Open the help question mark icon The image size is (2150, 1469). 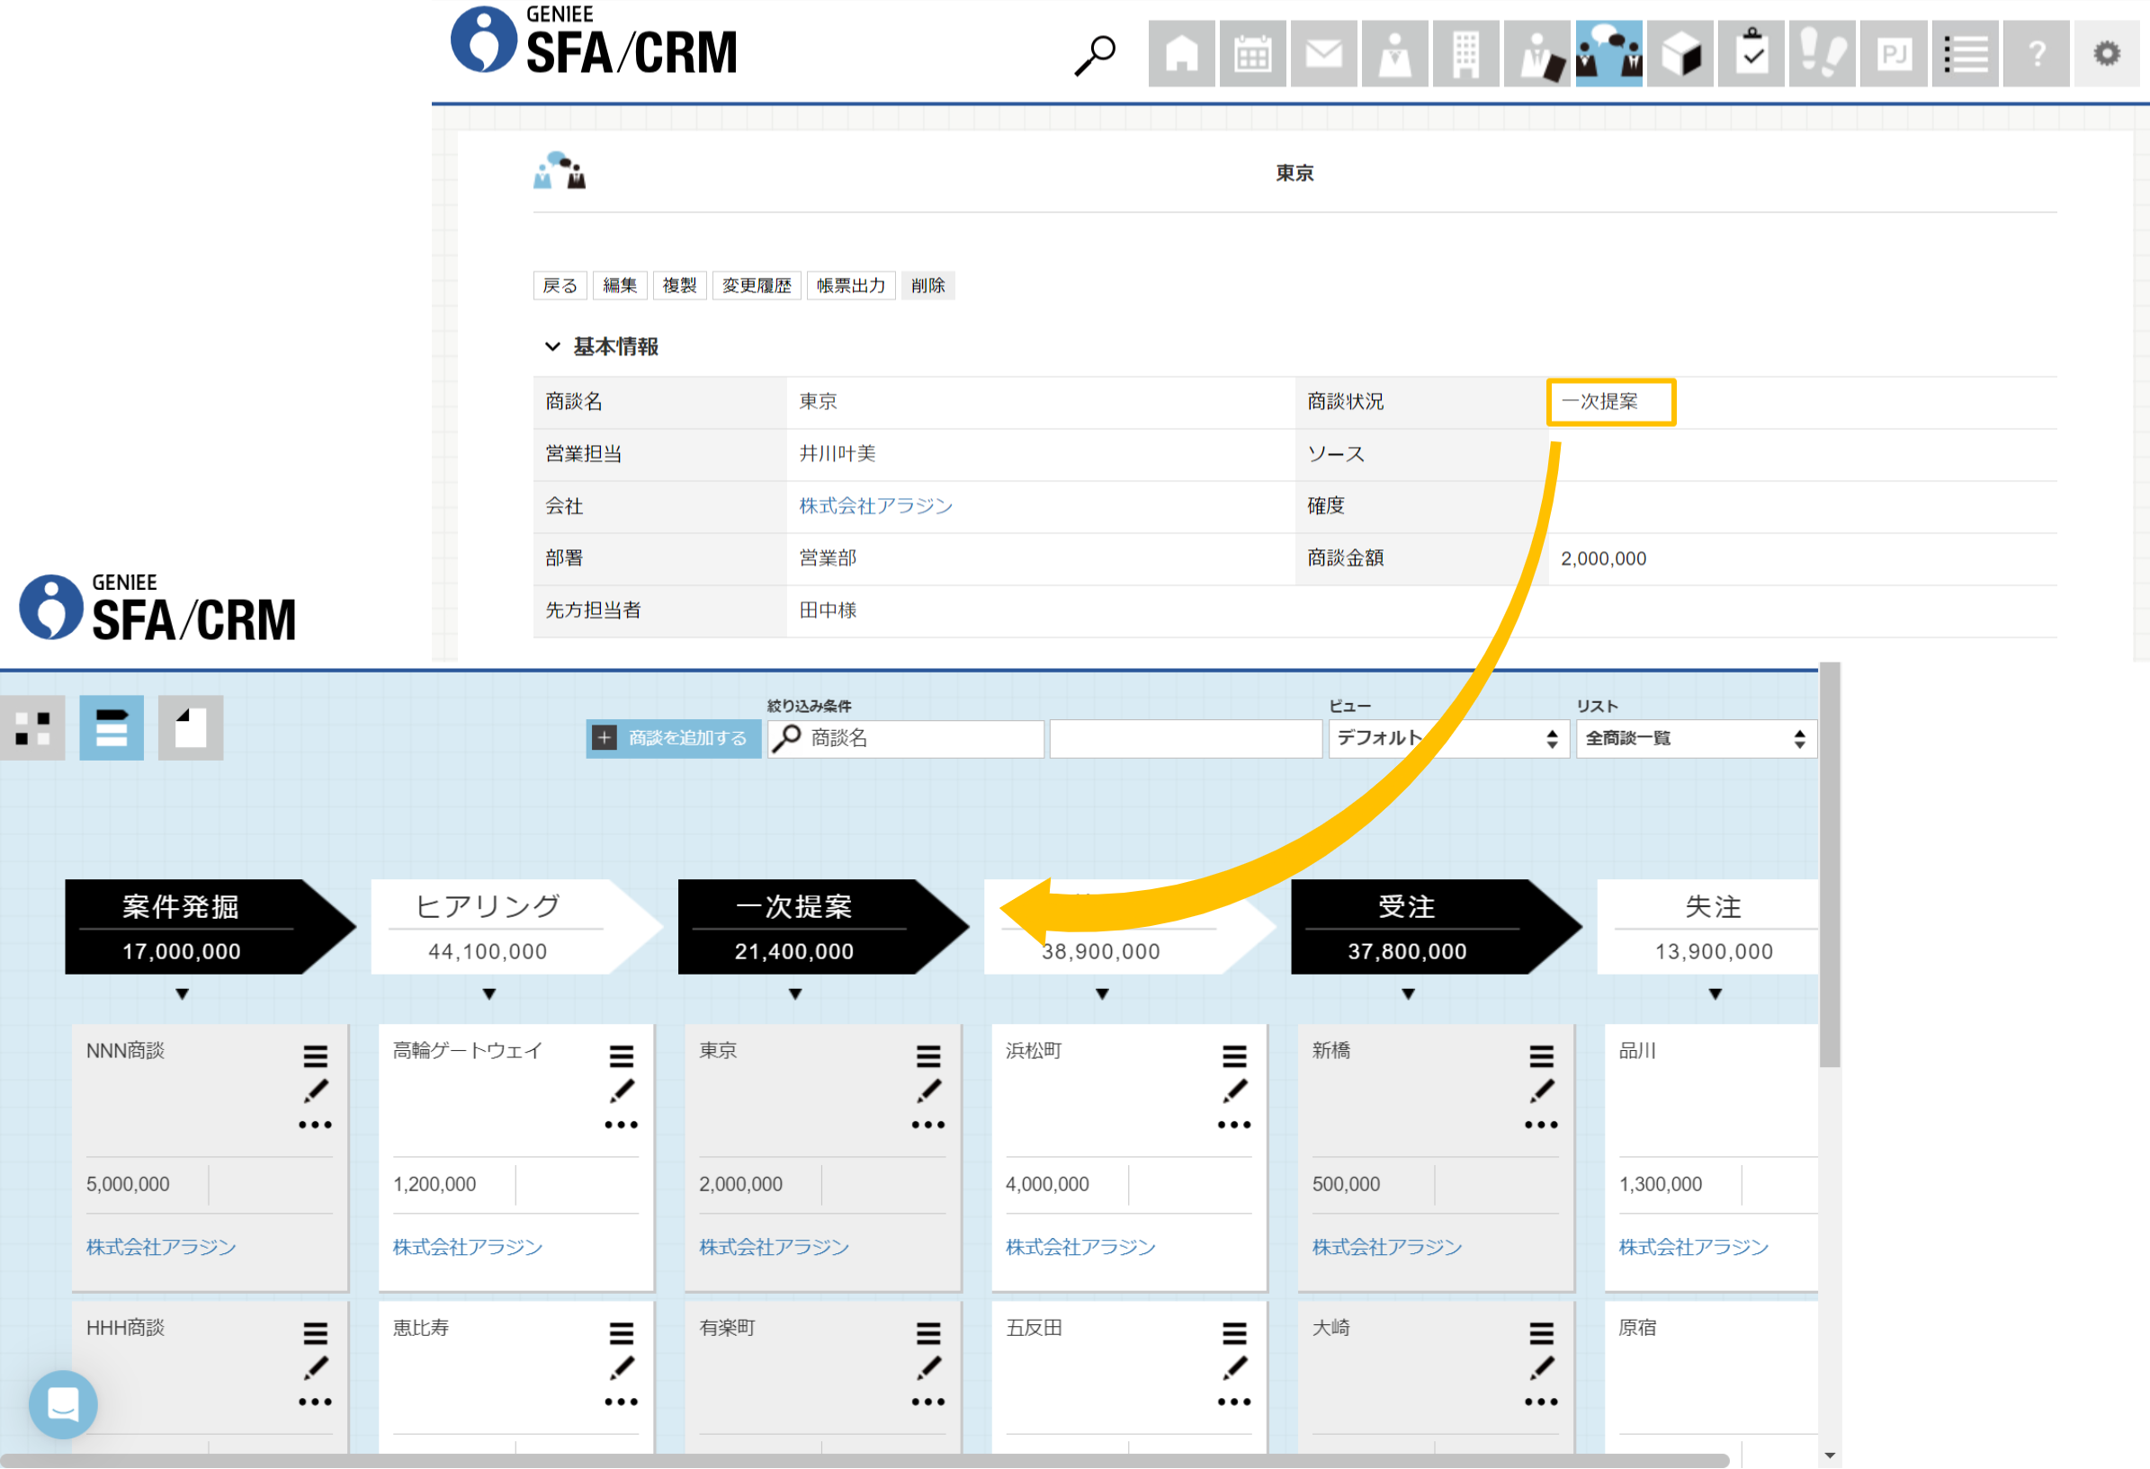[2037, 54]
